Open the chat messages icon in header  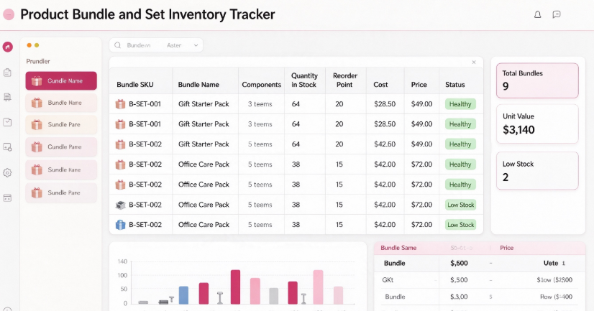tap(557, 15)
